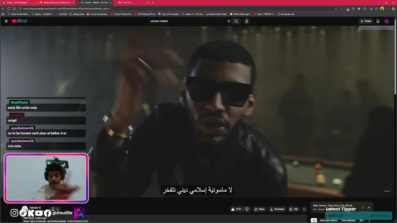Go back in browser history
397x223 pixels.
[3, 9]
